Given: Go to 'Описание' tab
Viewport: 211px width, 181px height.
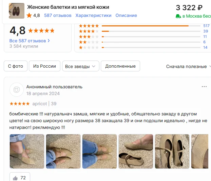Looking at the screenshot, I should [x=126, y=16].
